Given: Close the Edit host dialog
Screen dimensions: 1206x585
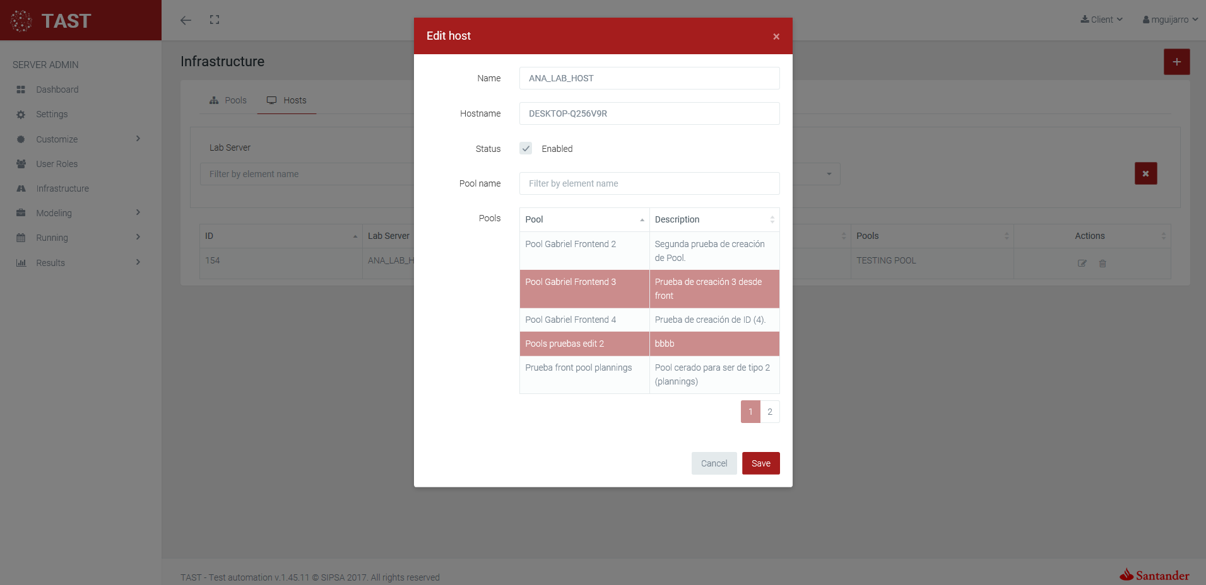Looking at the screenshot, I should click(776, 37).
